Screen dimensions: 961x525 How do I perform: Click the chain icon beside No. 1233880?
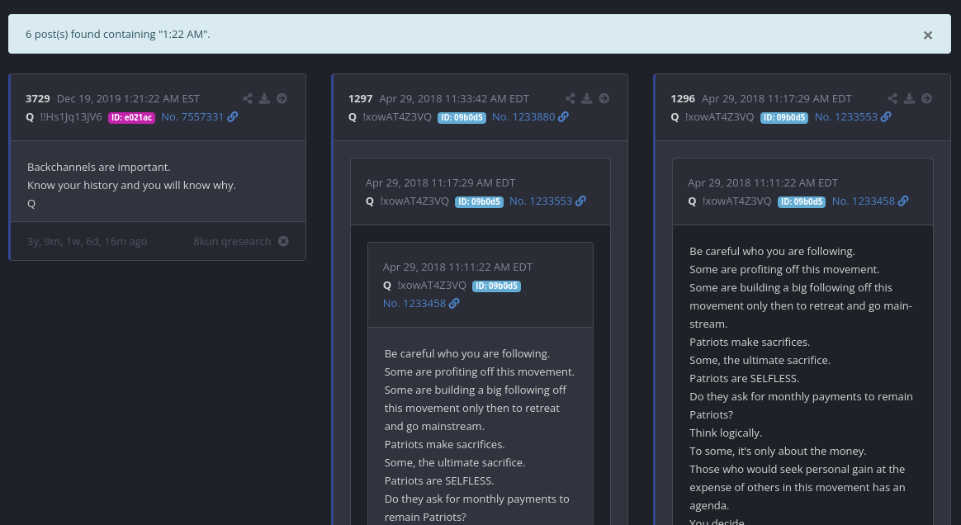point(564,117)
